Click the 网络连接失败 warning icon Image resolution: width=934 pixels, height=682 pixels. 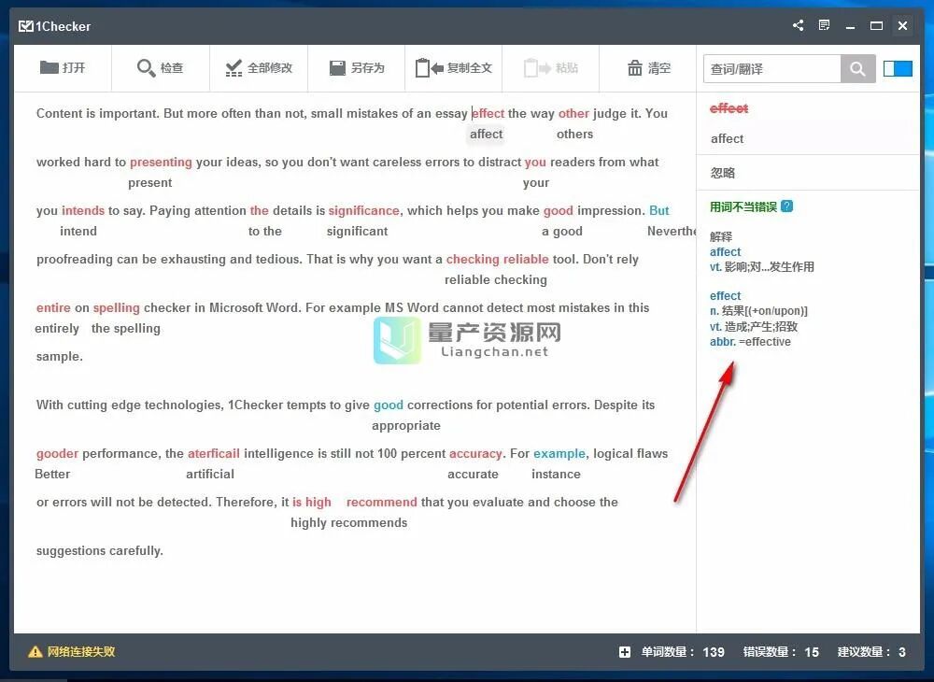pos(35,651)
